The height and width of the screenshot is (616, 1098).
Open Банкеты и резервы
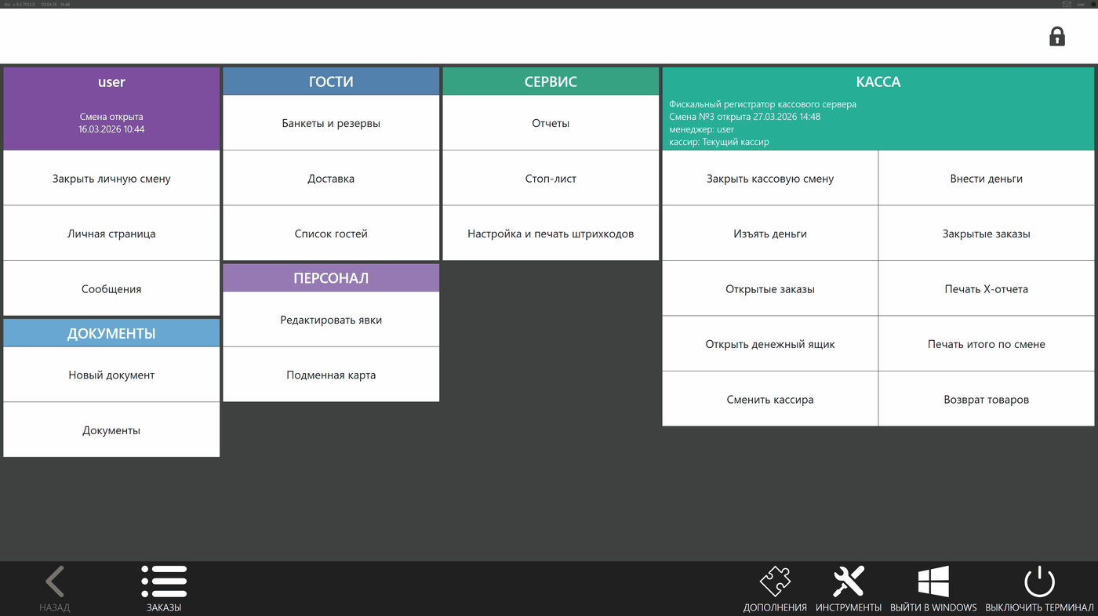click(331, 123)
